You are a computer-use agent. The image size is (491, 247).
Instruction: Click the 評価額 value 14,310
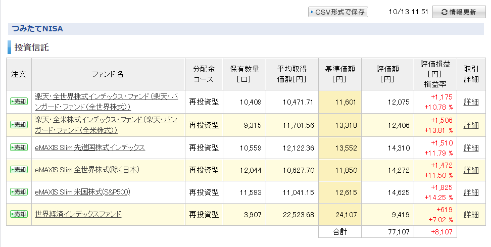click(x=399, y=148)
